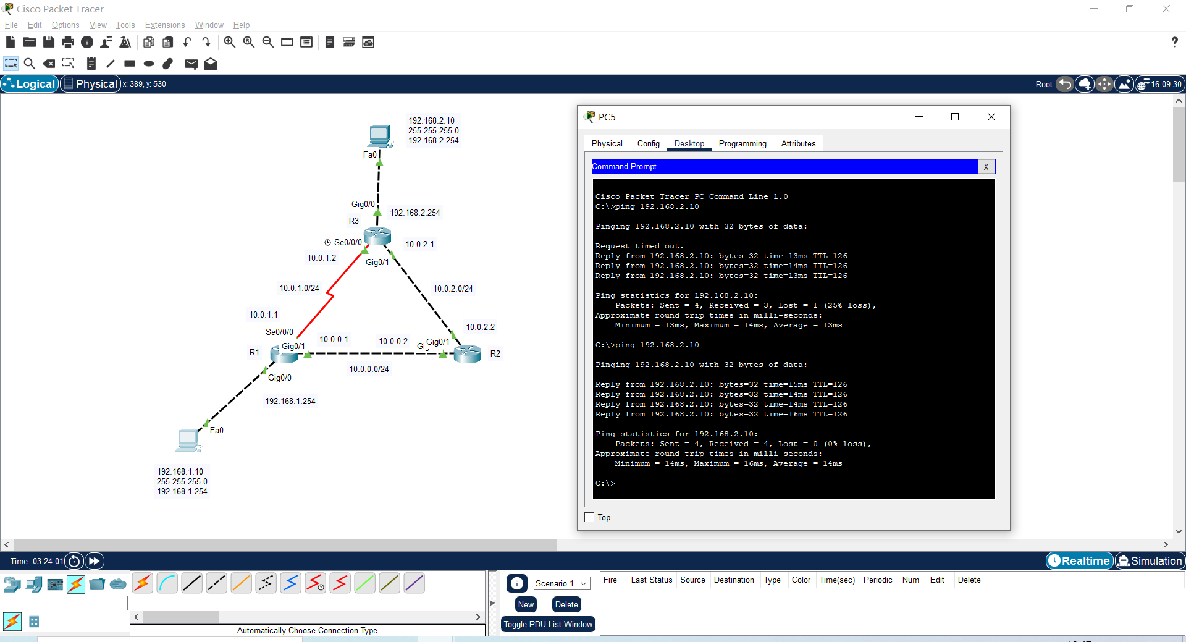The height and width of the screenshot is (642, 1186).
Task: Create a new file with toolbar icon
Action: point(10,42)
